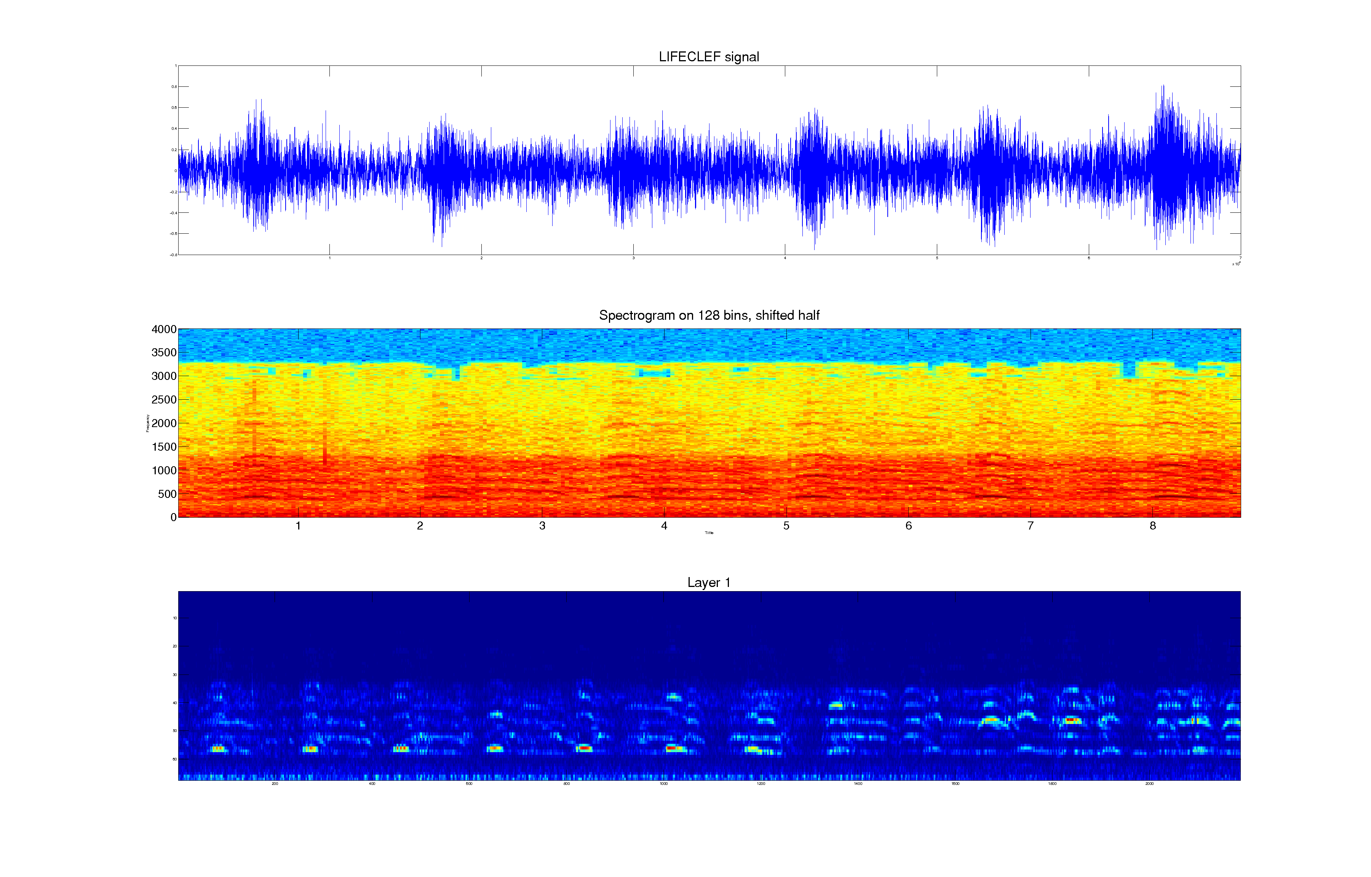Image resolution: width=1371 pixels, height=877 pixels.
Task: Click the 2000 tick label under Layer 1
Action: 1149,784
